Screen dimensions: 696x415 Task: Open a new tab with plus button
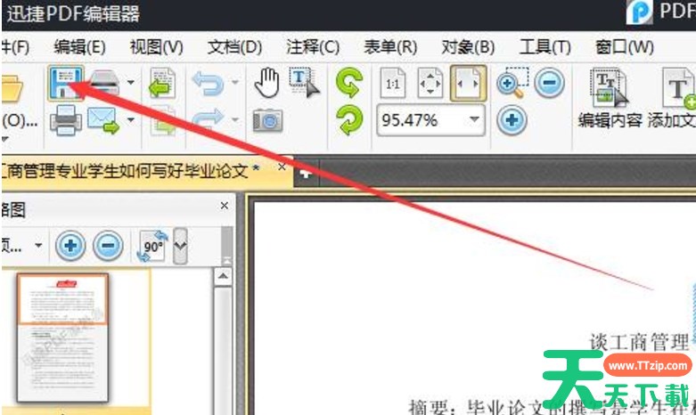point(306,174)
